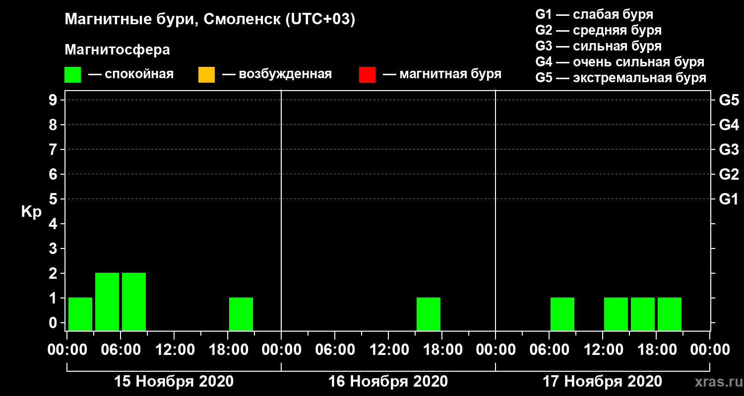Click the 06:00 time label for 16 Ноября
Viewport: 744px width, 396px height.
pos(335,350)
